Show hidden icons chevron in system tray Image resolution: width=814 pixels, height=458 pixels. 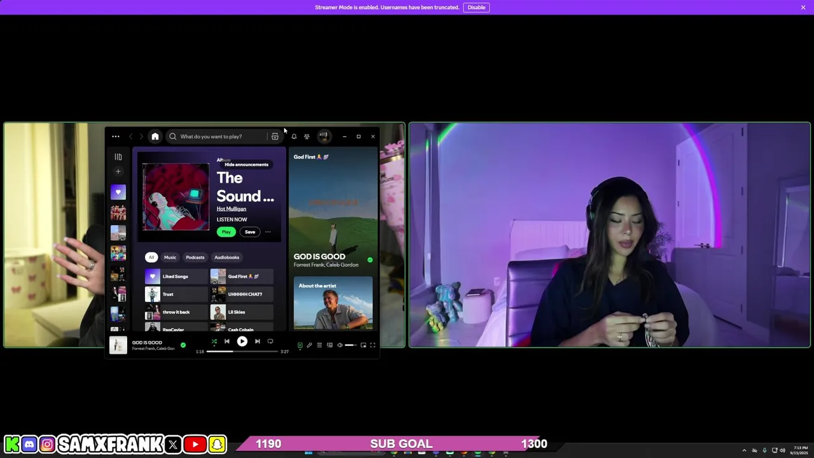tap(744, 450)
